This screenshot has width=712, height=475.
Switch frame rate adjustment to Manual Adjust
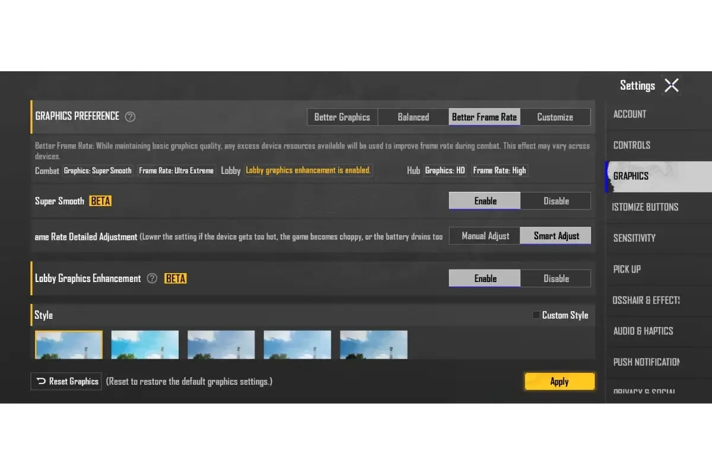tap(485, 236)
